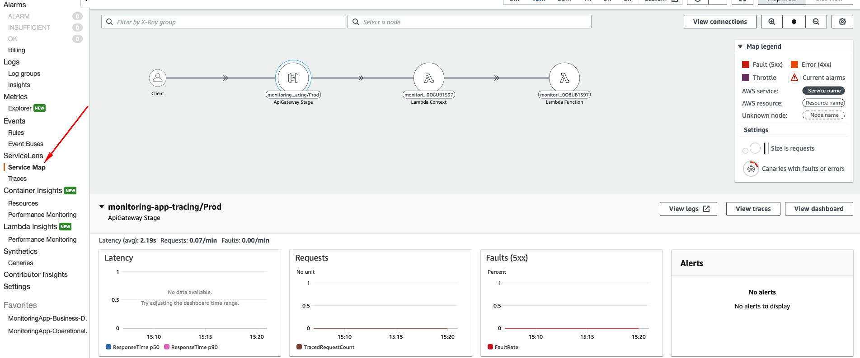Open Events in the sidebar

(14, 121)
